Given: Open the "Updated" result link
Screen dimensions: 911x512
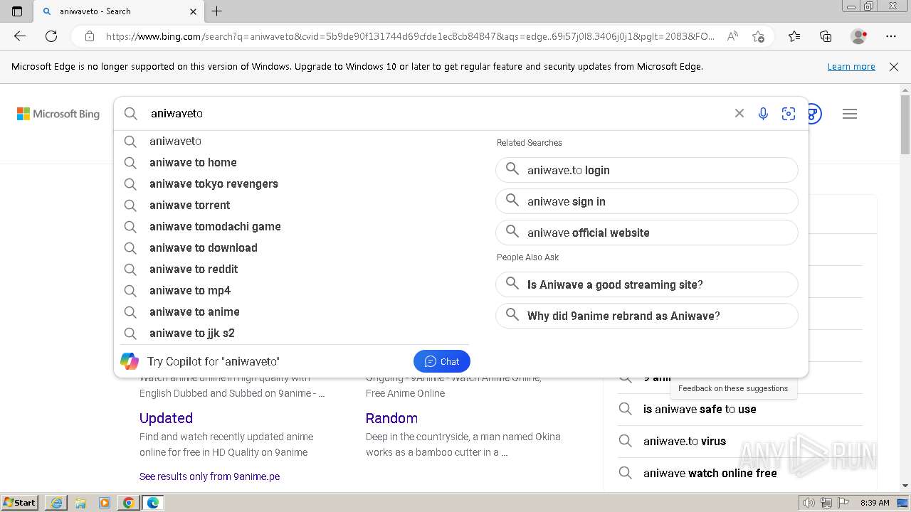Looking at the screenshot, I should [x=166, y=418].
